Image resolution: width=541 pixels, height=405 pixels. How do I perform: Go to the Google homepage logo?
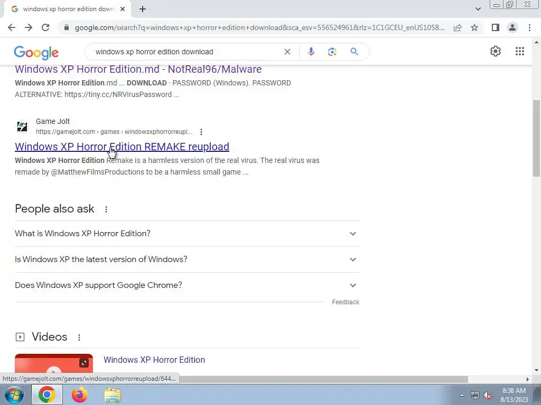coord(36,52)
